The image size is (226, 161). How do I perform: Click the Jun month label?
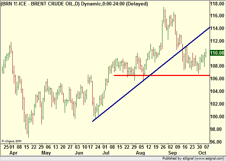79,153
